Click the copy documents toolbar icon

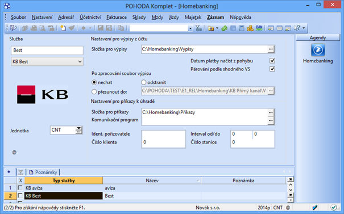[121, 28]
